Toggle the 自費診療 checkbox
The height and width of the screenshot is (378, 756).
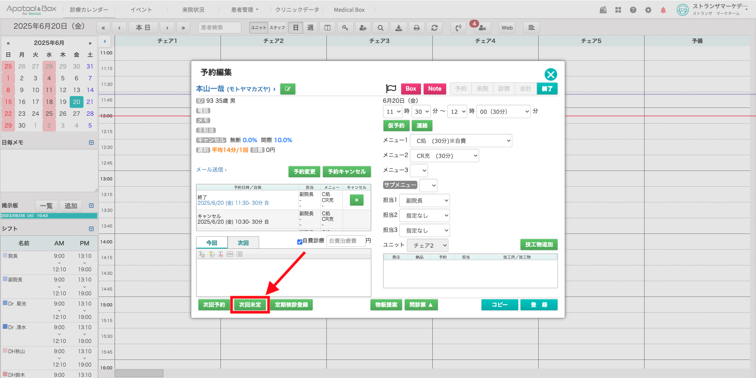(300, 241)
